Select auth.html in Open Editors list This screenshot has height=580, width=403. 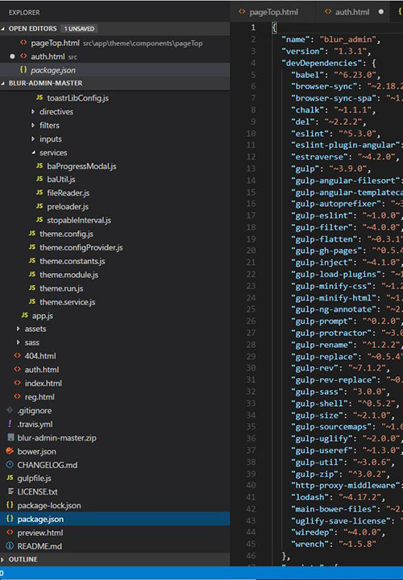(114, 56)
